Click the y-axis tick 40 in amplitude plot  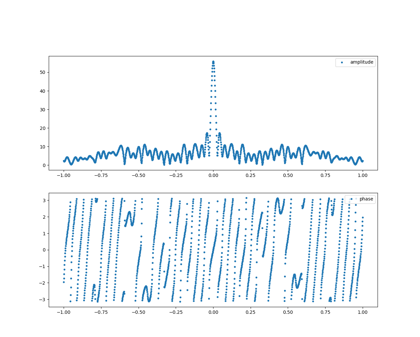click(x=42, y=91)
